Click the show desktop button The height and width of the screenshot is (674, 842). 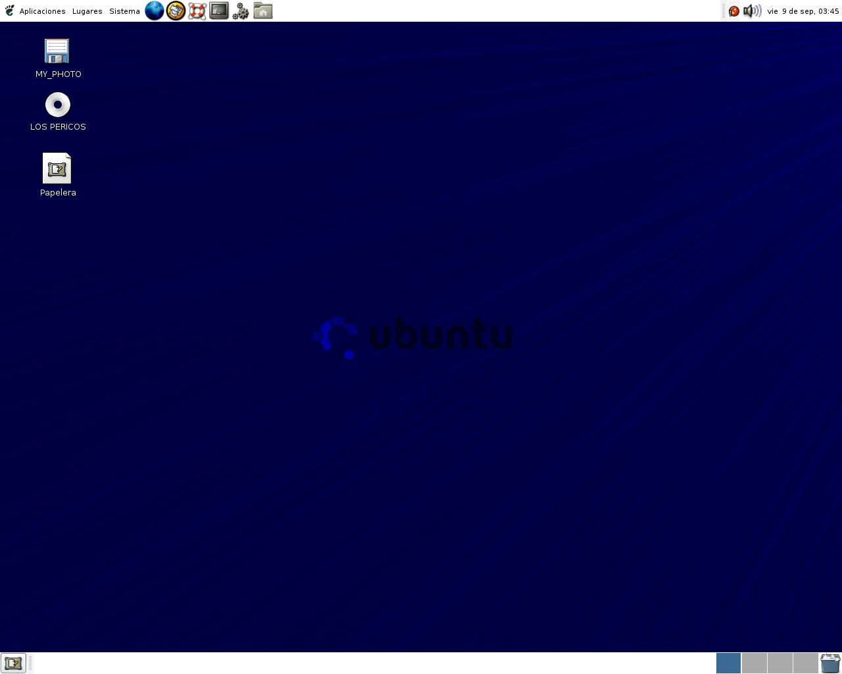(x=13, y=663)
